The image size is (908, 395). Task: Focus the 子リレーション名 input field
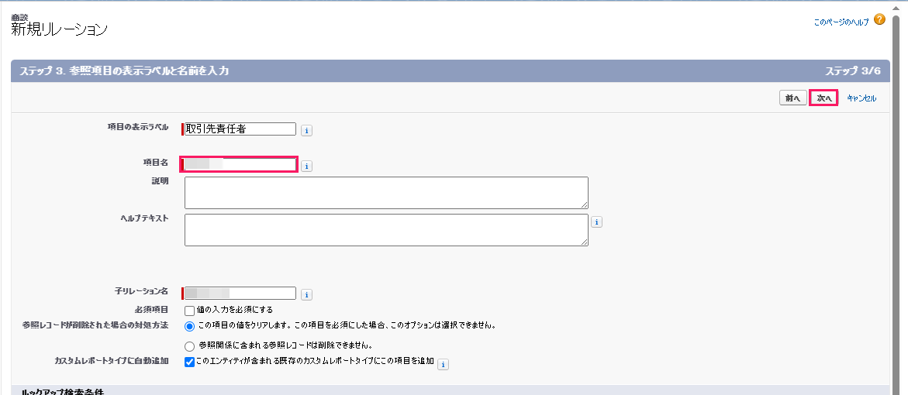240,294
